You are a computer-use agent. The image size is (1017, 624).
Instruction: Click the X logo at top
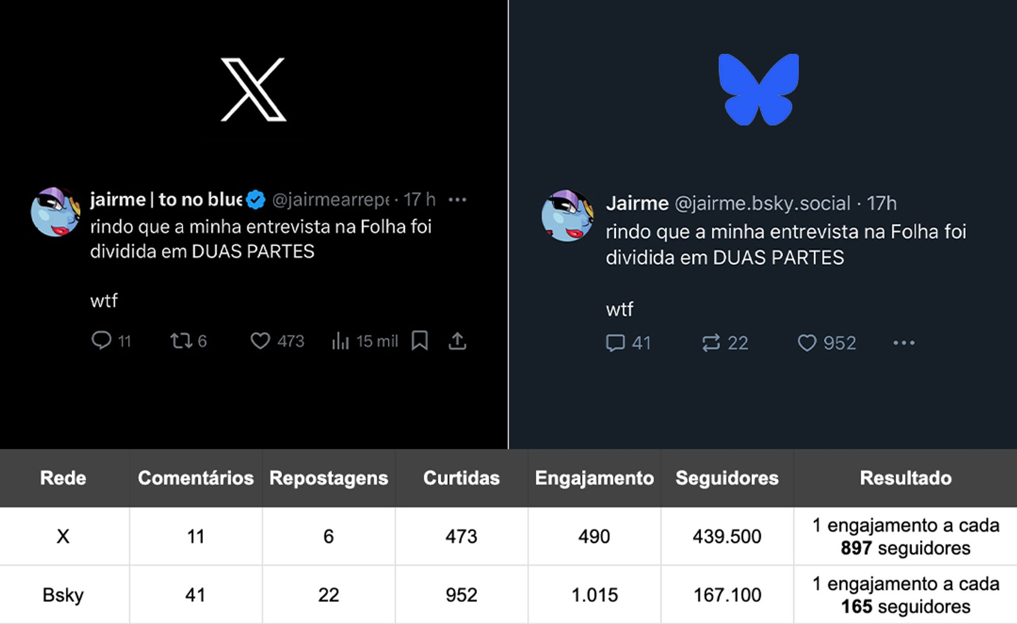coord(253,89)
